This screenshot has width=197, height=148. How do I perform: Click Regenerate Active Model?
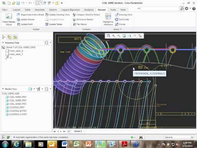(x=30, y=15)
